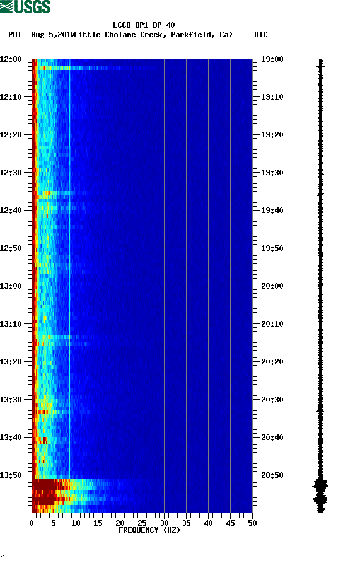Click the 20:40 UTC time label

click(x=272, y=437)
